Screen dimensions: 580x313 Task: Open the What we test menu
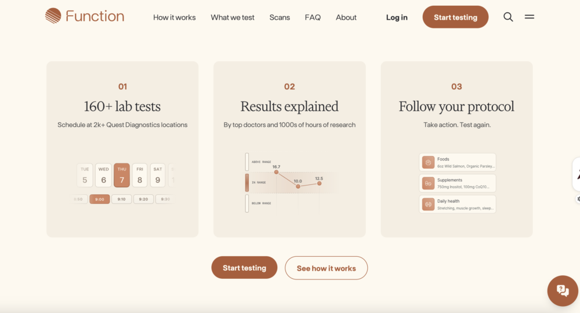click(233, 17)
